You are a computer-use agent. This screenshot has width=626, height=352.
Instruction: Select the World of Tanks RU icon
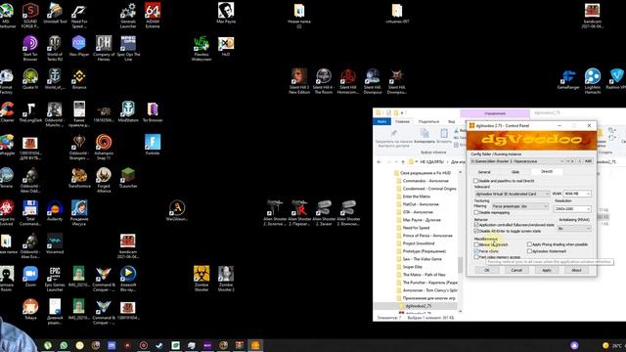tap(55, 48)
